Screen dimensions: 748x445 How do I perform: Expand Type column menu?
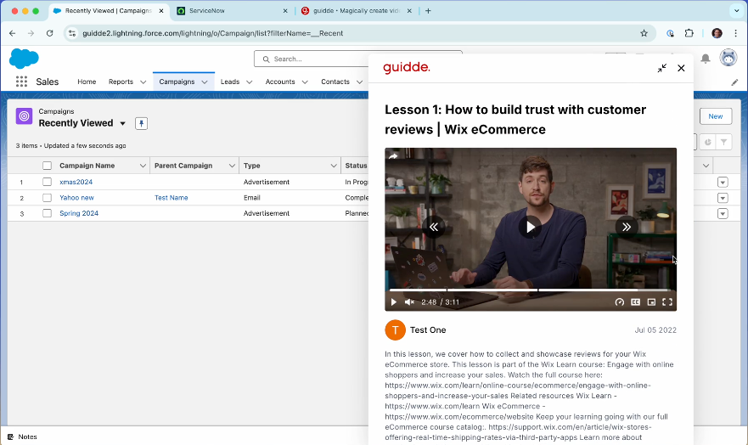[334, 166]
